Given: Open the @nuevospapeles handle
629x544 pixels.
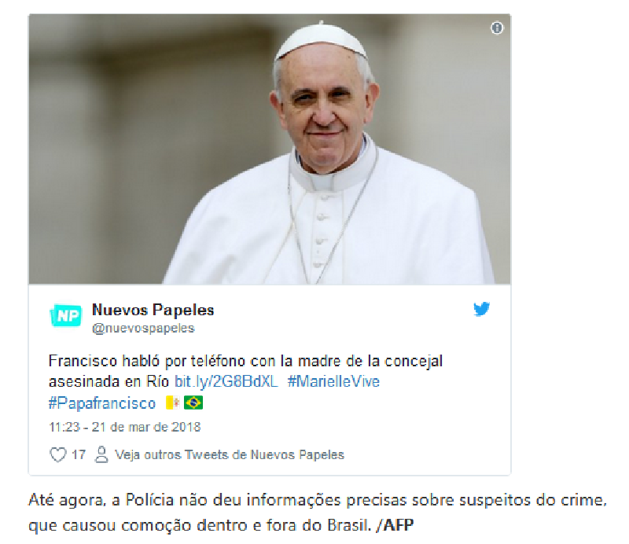Looking at the screenshot, I should click(x=143, y=328).
